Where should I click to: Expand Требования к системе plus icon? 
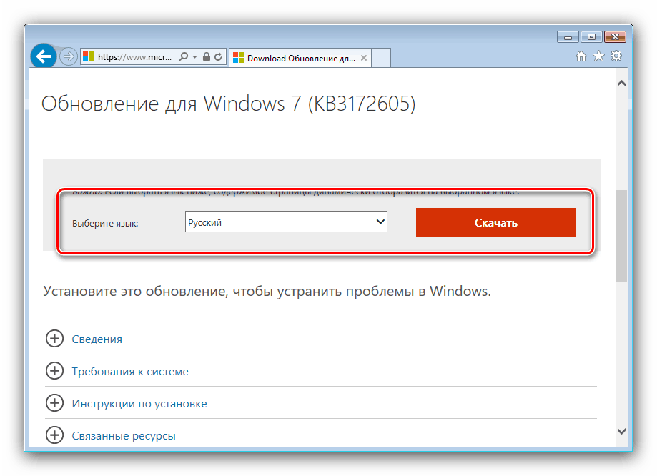(54, 371)
